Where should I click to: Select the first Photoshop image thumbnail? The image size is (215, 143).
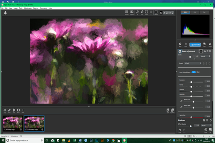[x=13, y=123]
